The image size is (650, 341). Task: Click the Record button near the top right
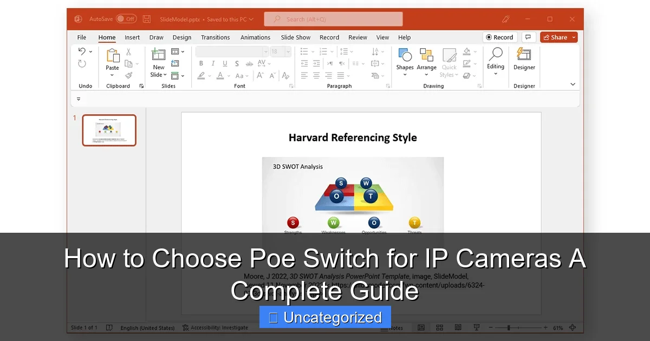click(x=499, y=37)
